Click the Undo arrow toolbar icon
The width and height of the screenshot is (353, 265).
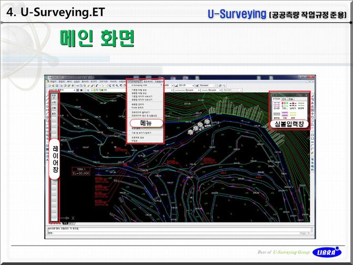coord(97,86)
